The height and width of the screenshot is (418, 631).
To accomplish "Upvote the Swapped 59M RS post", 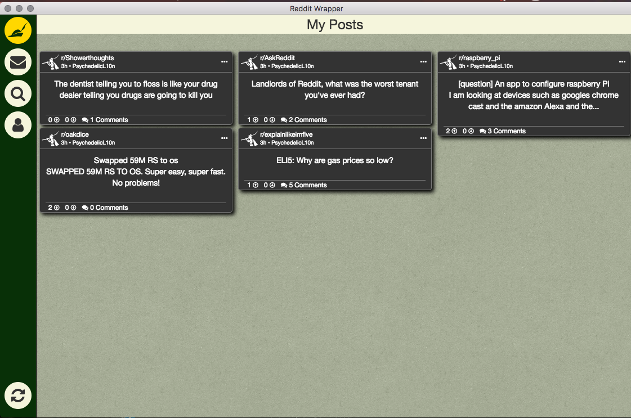I will 57,208.
